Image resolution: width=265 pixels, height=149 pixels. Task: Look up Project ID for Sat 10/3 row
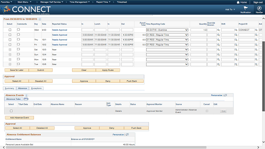click(x=256, y=50)
